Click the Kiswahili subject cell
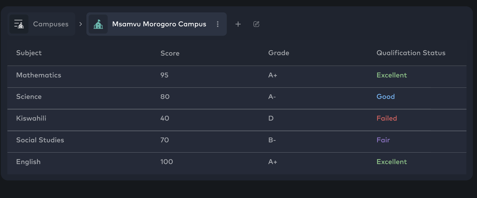This screenshot has height=198, width=477. coord(31,118)
